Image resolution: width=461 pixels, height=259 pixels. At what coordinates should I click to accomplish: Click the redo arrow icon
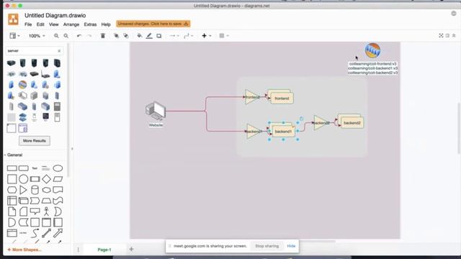(x=89, y=36)
